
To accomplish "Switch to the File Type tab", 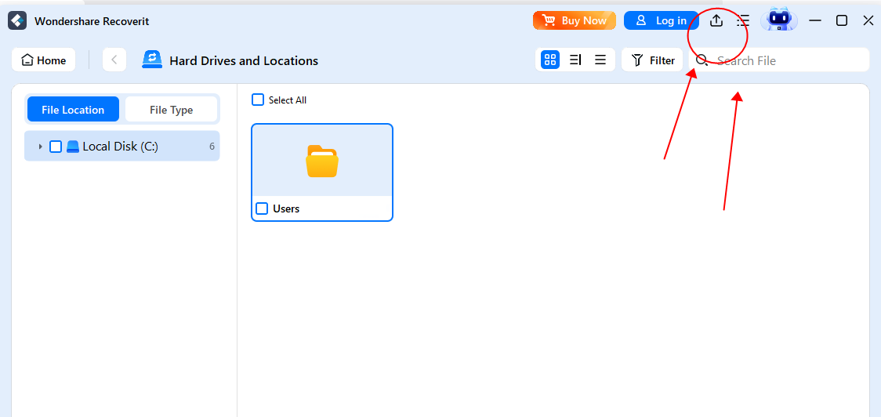I will (x=171, y=110).
